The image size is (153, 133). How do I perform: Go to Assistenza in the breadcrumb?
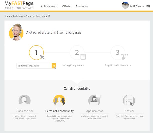[x=18, y=16]
